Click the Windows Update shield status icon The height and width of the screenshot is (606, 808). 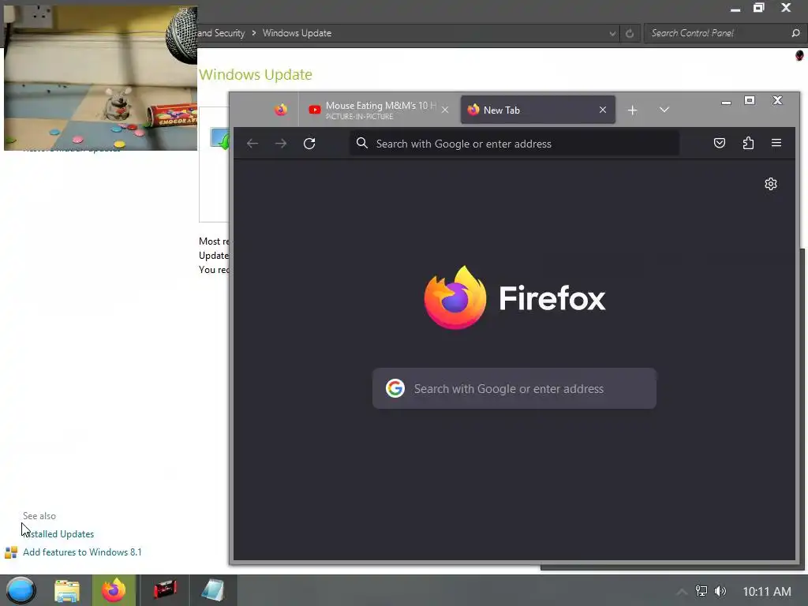coord(219,139)
